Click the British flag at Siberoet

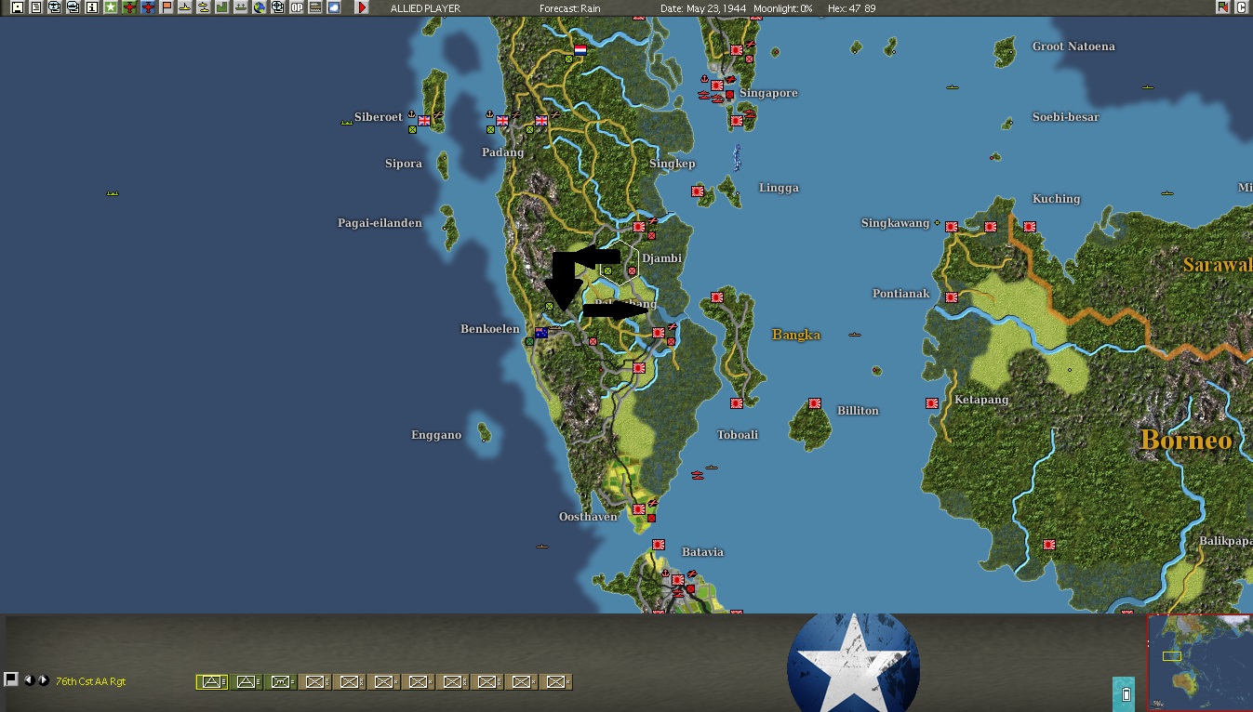(x=424, y=120)
